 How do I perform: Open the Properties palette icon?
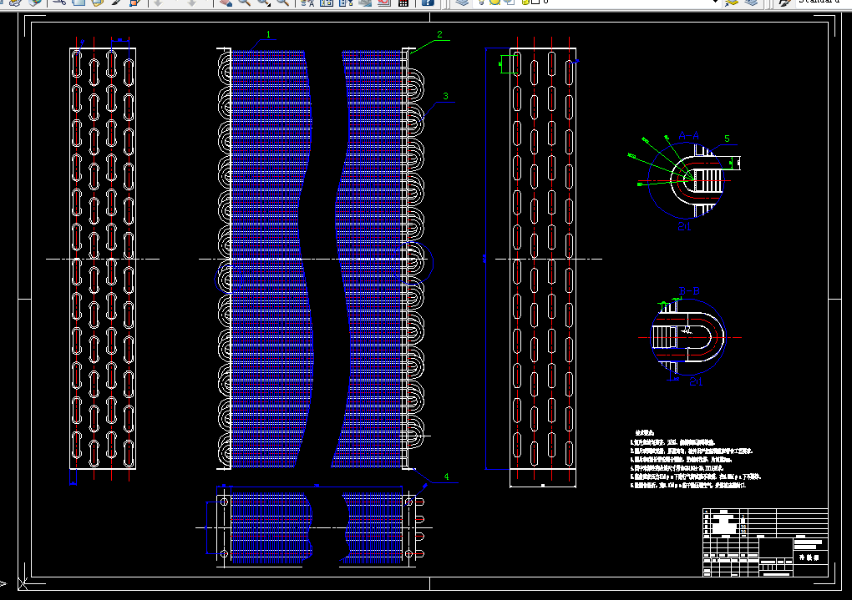pos(307,2)
